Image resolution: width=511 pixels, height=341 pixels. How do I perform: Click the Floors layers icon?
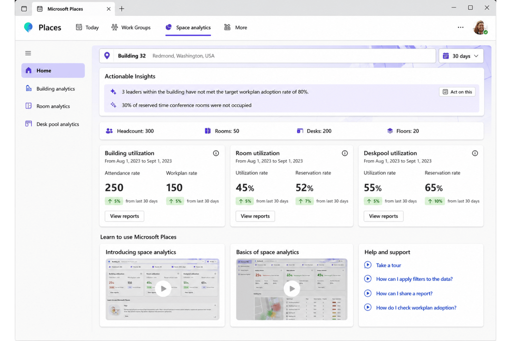pos(390,131)
